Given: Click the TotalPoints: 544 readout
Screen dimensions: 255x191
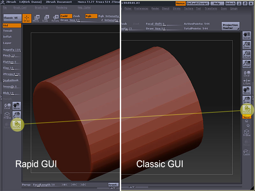Looking at the screenshot, I should (x=196, y=28).
